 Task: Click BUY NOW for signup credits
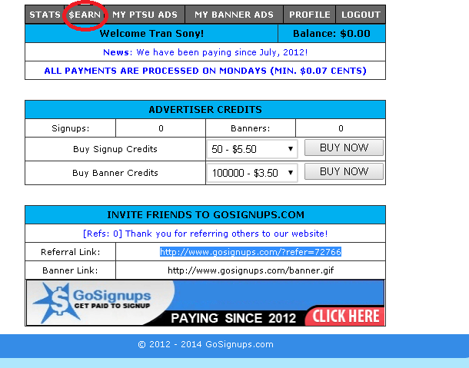point(344,148)
